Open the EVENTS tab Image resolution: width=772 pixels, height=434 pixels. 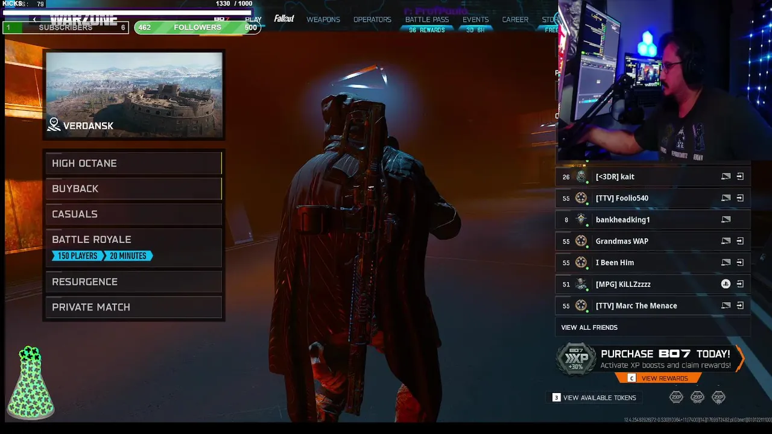point(475,19)
